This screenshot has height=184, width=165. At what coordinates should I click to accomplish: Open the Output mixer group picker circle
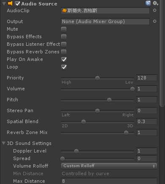[154, 21]
